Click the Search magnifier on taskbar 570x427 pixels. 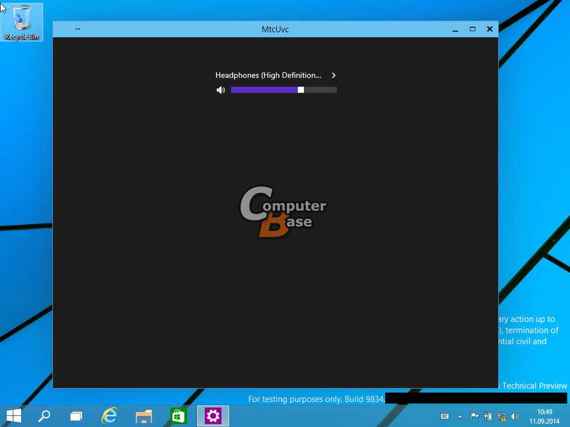45,416
